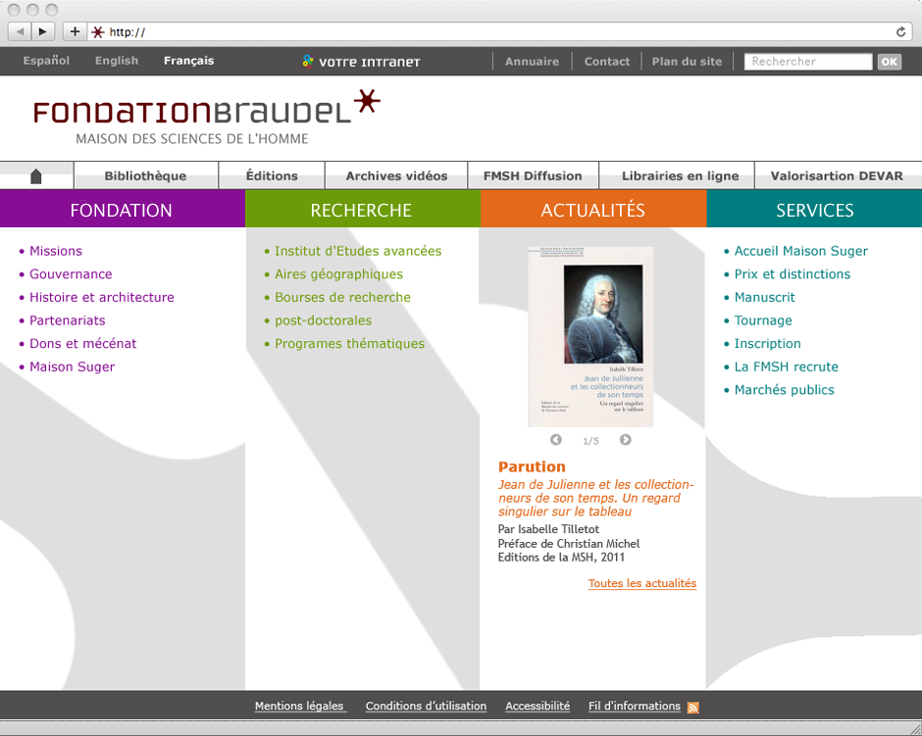Open the Contact link
Viewport: 922px width, 736px height.
point(607,61)
